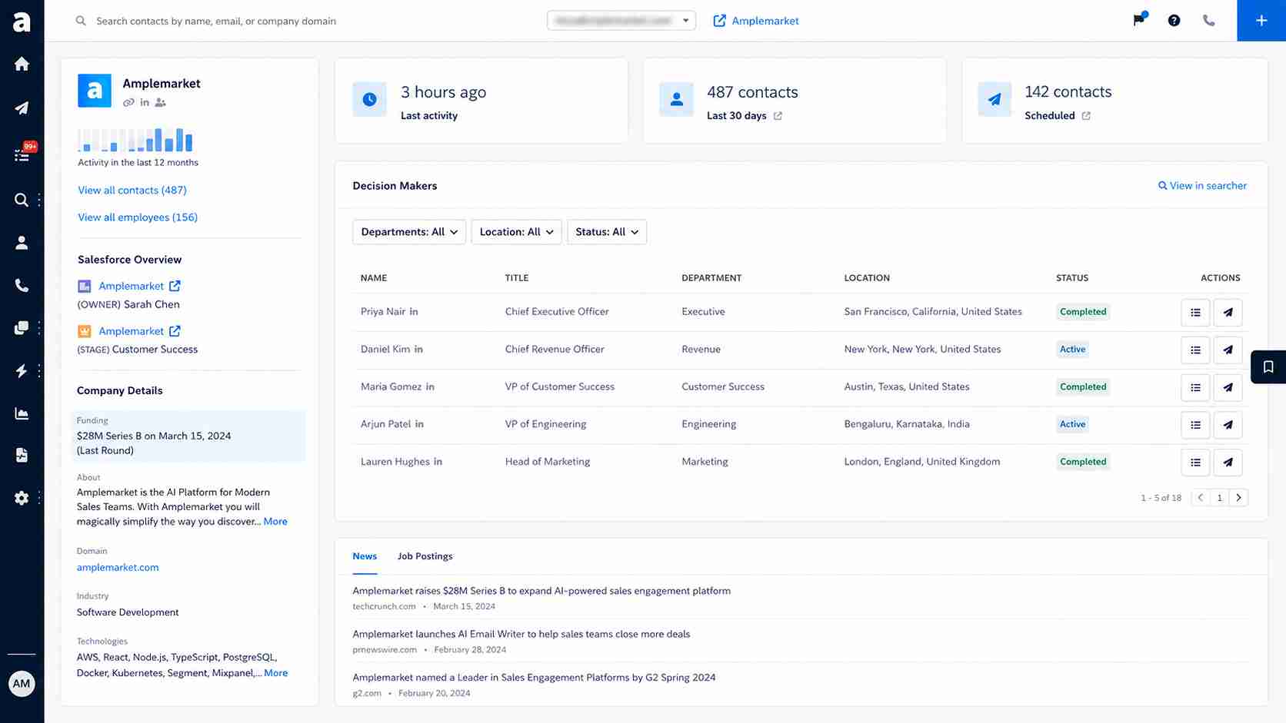Open the AM user avatar
Image resolution: width=1286 pixels, height=723 pixels.
(x=22, y=684)
